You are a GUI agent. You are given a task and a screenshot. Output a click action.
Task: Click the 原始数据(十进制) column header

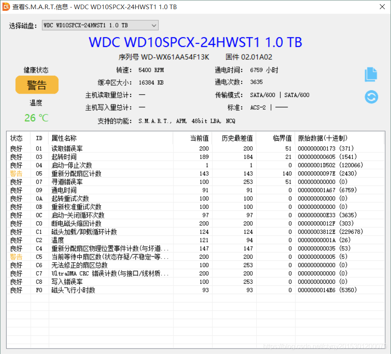[323, 138]
